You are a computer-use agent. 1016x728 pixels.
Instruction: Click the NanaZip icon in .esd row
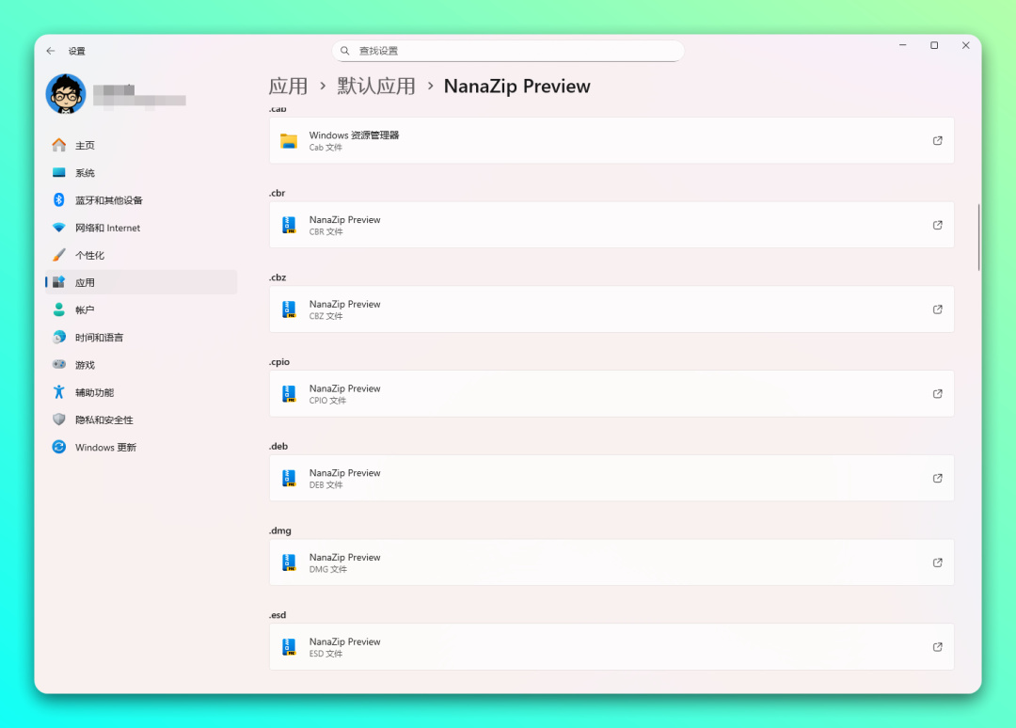(289, 647)
